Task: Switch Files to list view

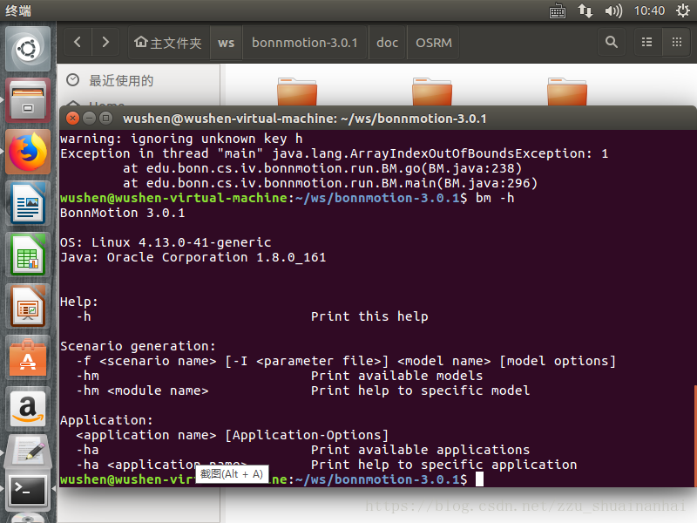Action: pyautogui.click(x=647, y=42)
